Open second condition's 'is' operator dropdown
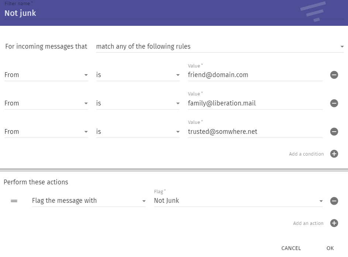Screen dimensions: 348x257 [x=138, y=103]
